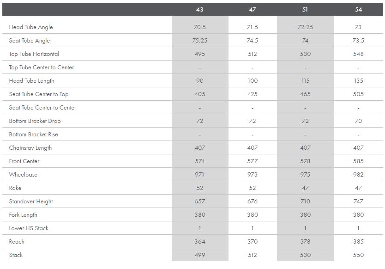Click the Head Tube Angle value 72.25

click(x=305, y=27)
